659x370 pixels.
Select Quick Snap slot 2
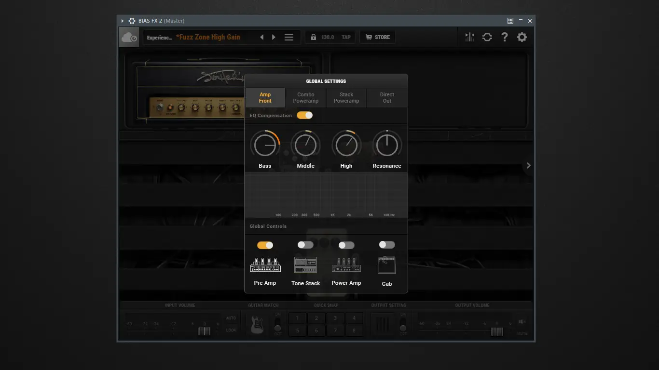[316, 318]
